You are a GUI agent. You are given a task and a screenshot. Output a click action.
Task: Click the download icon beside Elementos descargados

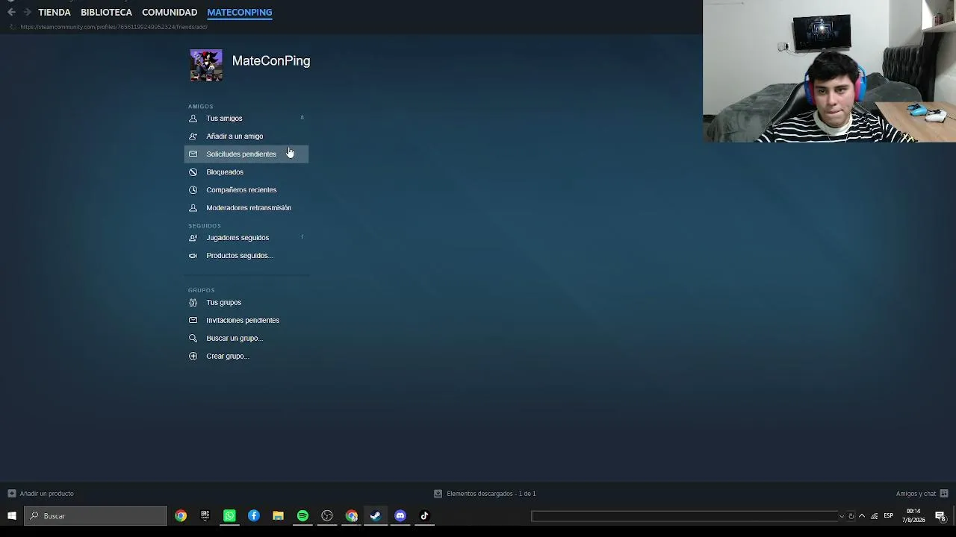coord(438,494)
